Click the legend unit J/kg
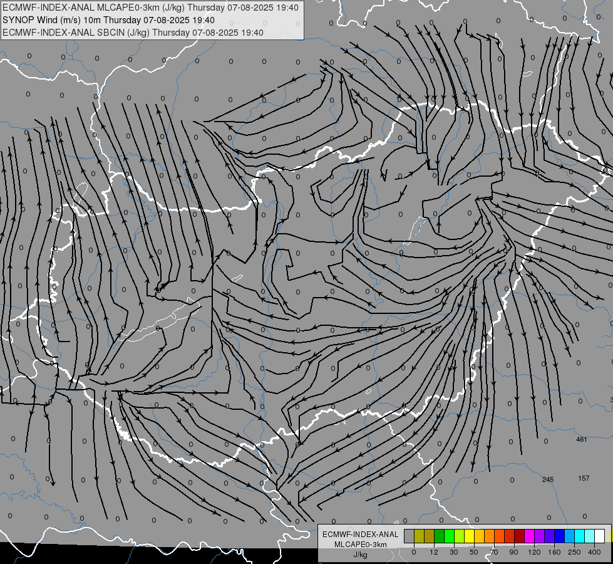Screen dimensions: 613x564 pos(360,555)
